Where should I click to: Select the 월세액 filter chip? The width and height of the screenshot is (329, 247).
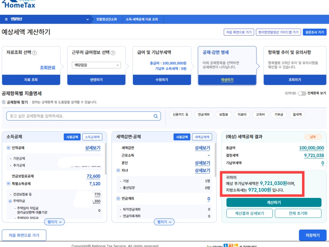(x=297, y=115)
